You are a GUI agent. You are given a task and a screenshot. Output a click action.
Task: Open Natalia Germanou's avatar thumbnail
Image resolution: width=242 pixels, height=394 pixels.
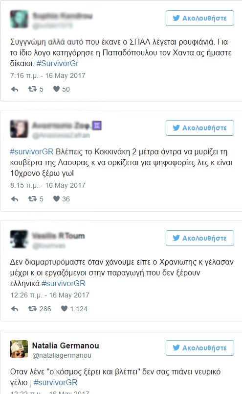19,349
